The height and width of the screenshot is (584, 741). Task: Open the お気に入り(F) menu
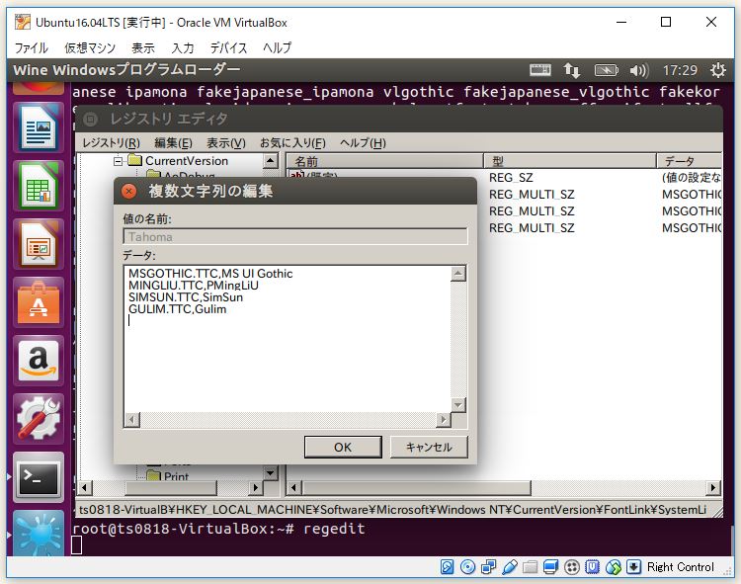coord(292,142)
